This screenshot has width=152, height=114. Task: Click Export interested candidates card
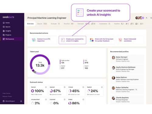click(x=130, y=40)
